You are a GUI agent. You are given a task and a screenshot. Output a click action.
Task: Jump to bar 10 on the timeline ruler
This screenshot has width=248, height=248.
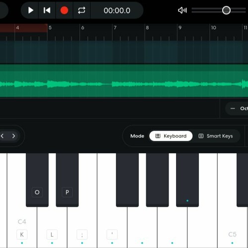click(x=213, y=28)
